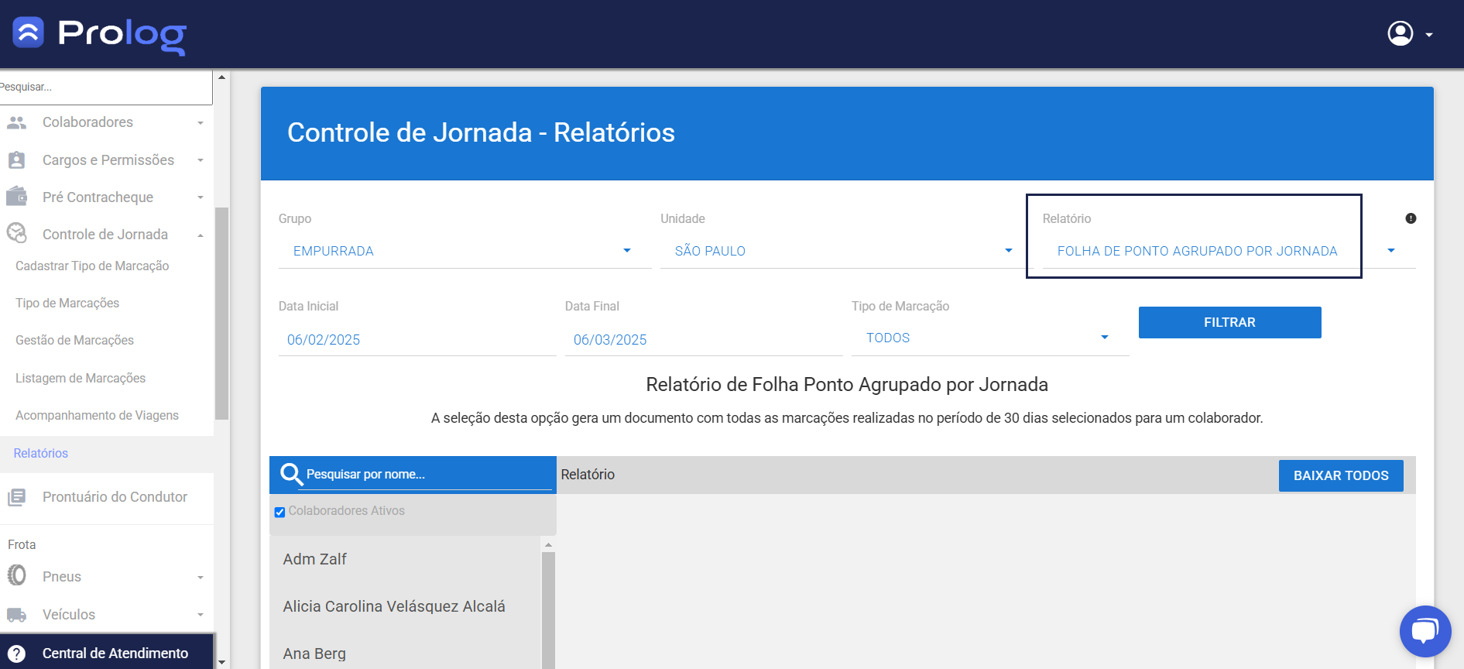Expand Cargos e Permissões menu
1464x669 pixels.
[201, 160]
